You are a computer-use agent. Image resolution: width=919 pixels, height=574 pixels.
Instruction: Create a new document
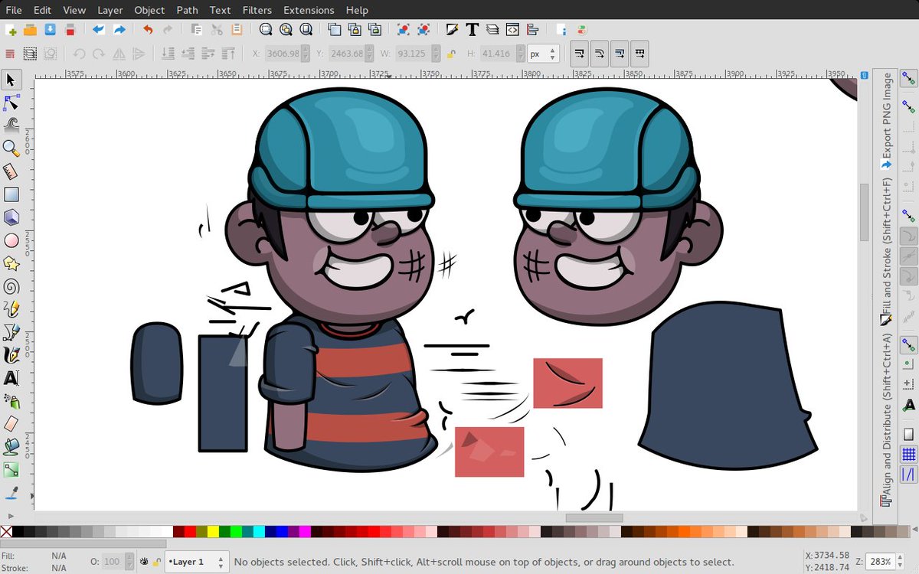(11, 30)
